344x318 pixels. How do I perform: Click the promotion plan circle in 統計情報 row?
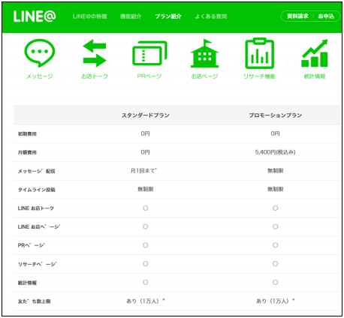(x=276, y=282)
